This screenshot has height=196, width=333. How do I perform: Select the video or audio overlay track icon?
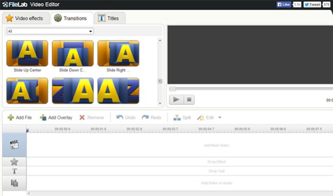point(14,183)
